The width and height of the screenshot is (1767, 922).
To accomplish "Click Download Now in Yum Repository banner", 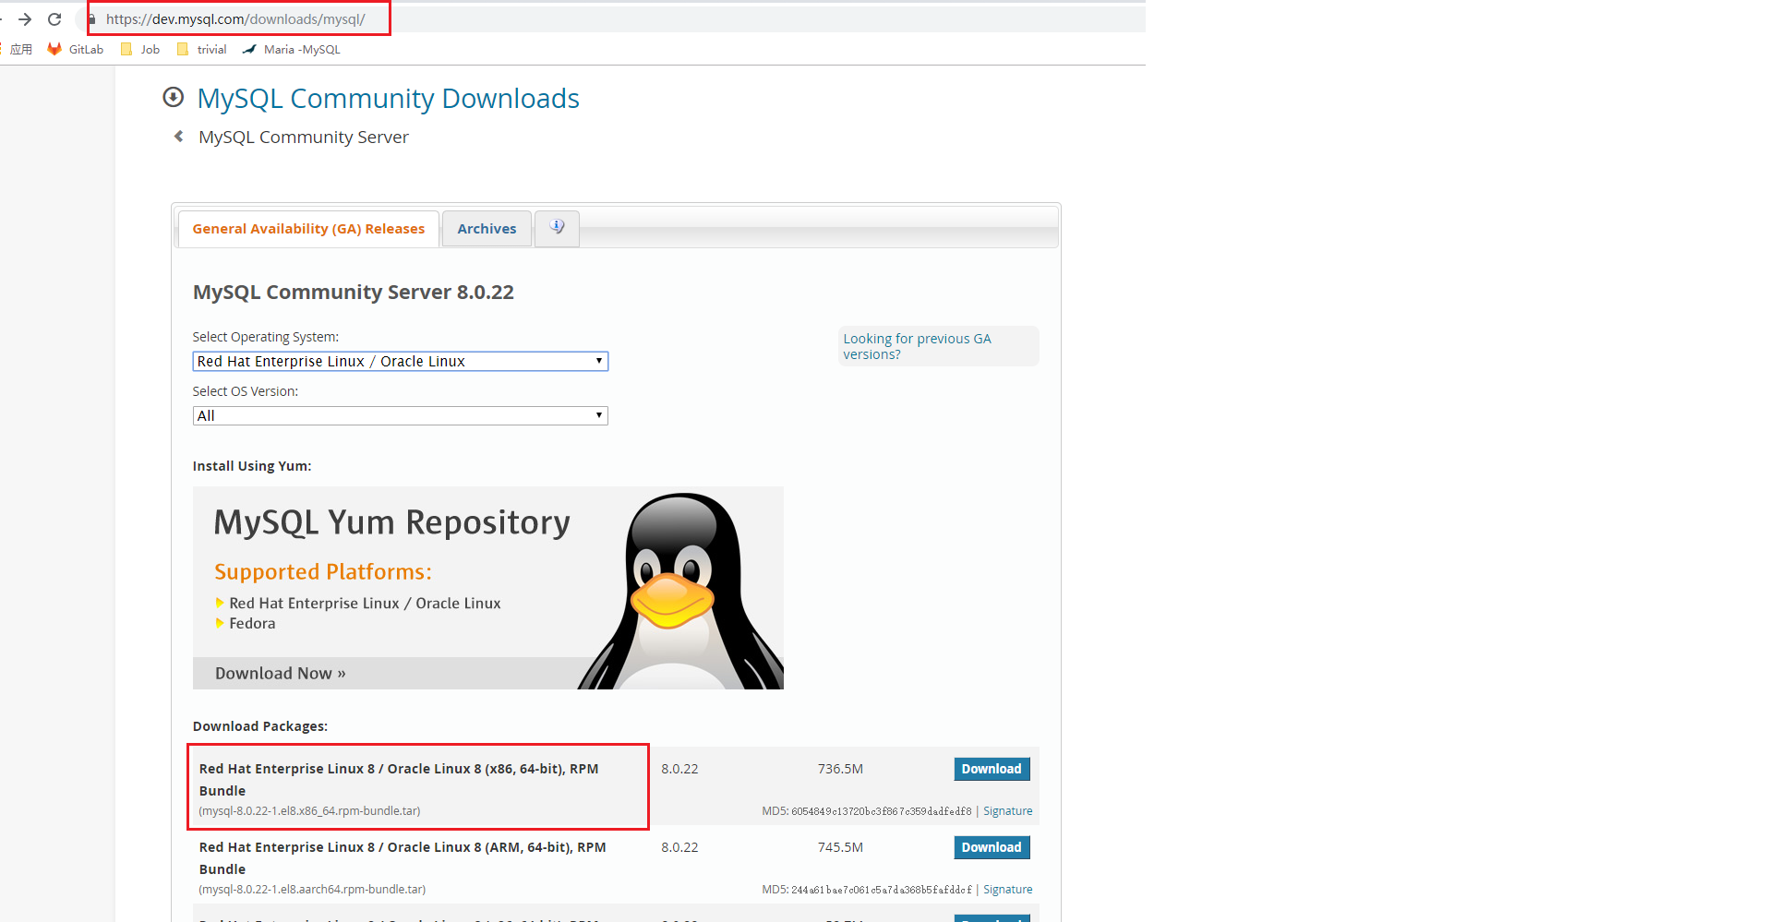I will coord(280,674).
